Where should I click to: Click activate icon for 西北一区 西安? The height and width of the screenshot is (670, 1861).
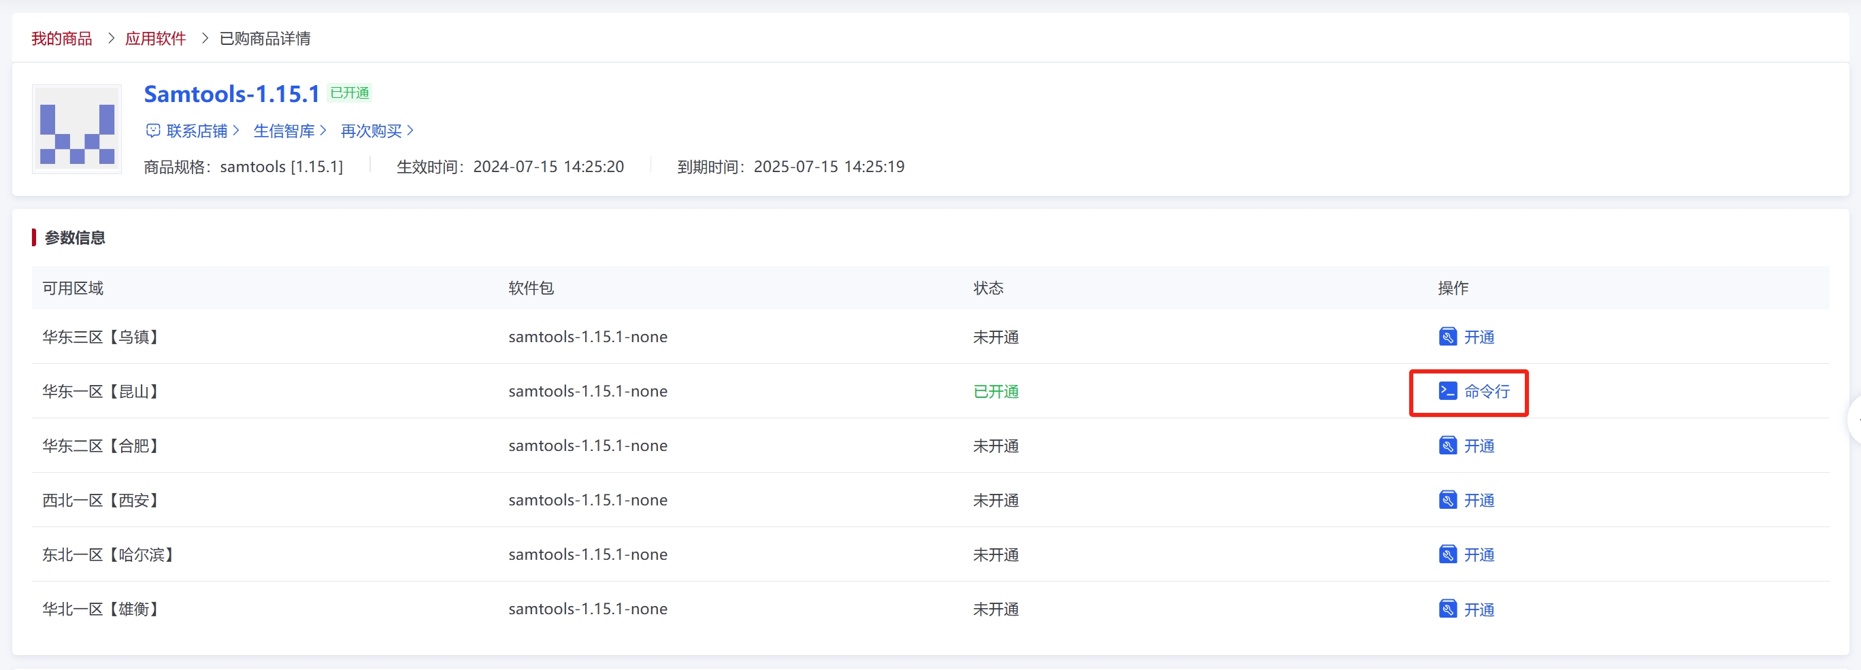point(1447,501)
